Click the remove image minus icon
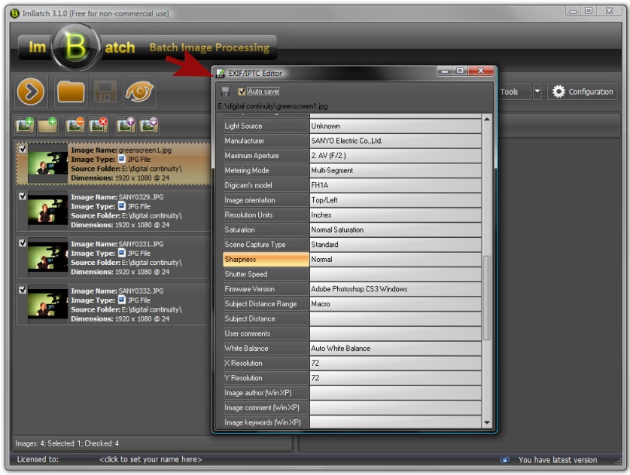This screenshot has height=475, width=630. tap(75, 126)
